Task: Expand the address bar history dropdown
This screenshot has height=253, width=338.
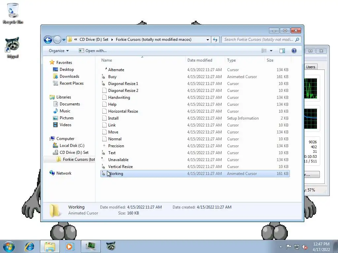Action: point(208,40)
